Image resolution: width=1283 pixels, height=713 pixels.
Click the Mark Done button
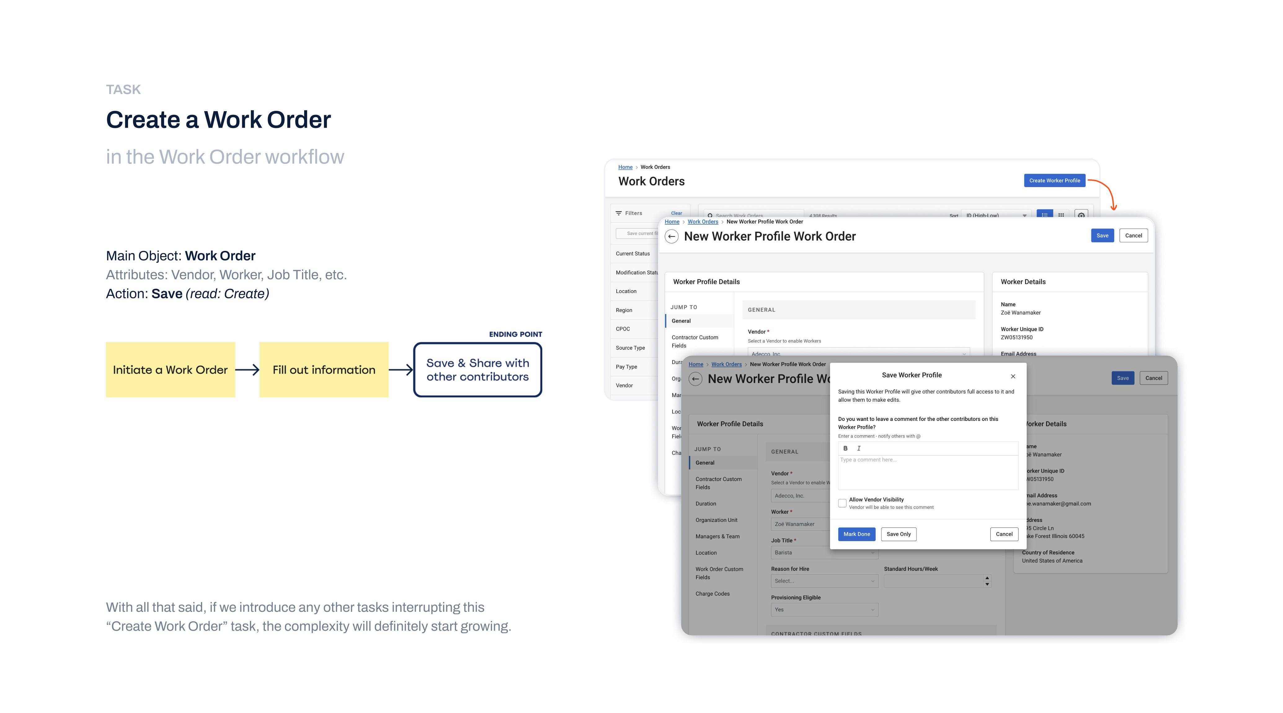point(856,534)
